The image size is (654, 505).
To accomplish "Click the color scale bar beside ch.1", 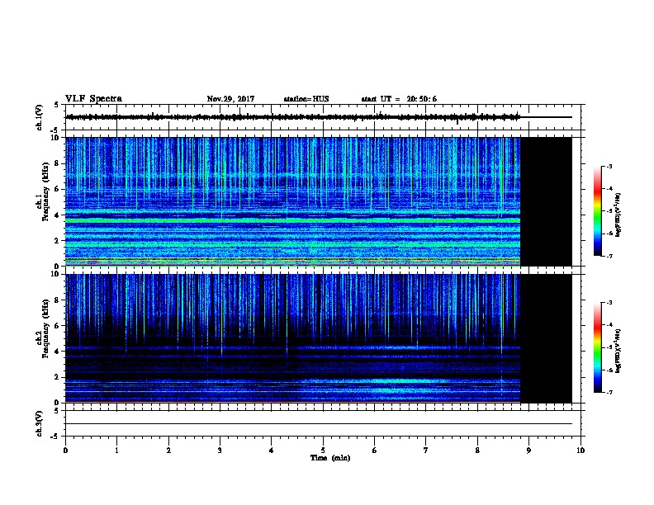I will pyautogui.click(x=597, y=211).
